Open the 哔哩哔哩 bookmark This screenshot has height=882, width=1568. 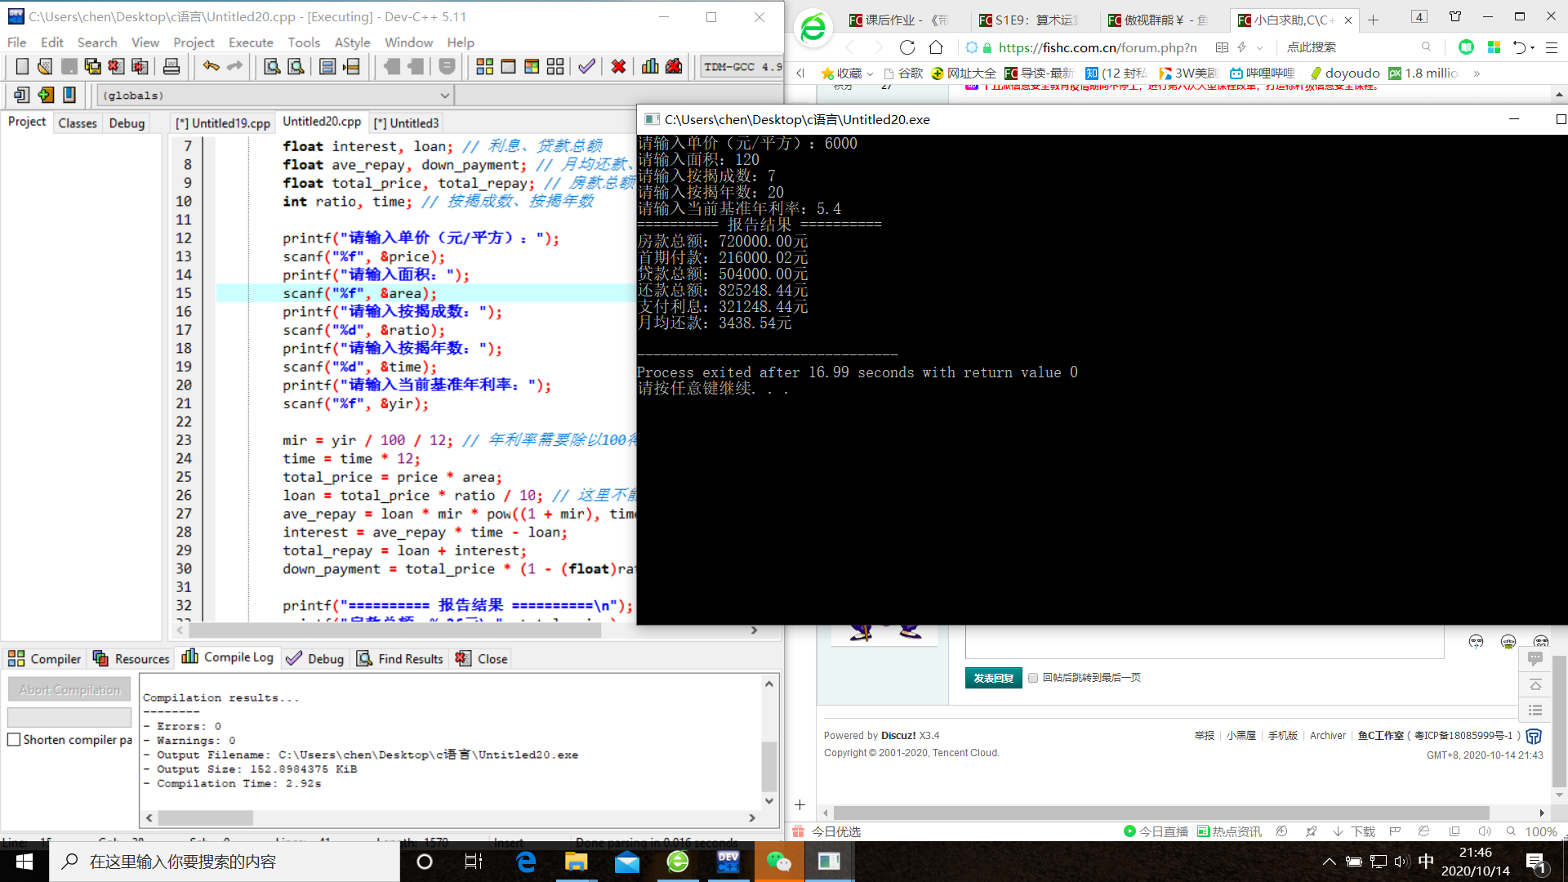(x=1263, y=73)
